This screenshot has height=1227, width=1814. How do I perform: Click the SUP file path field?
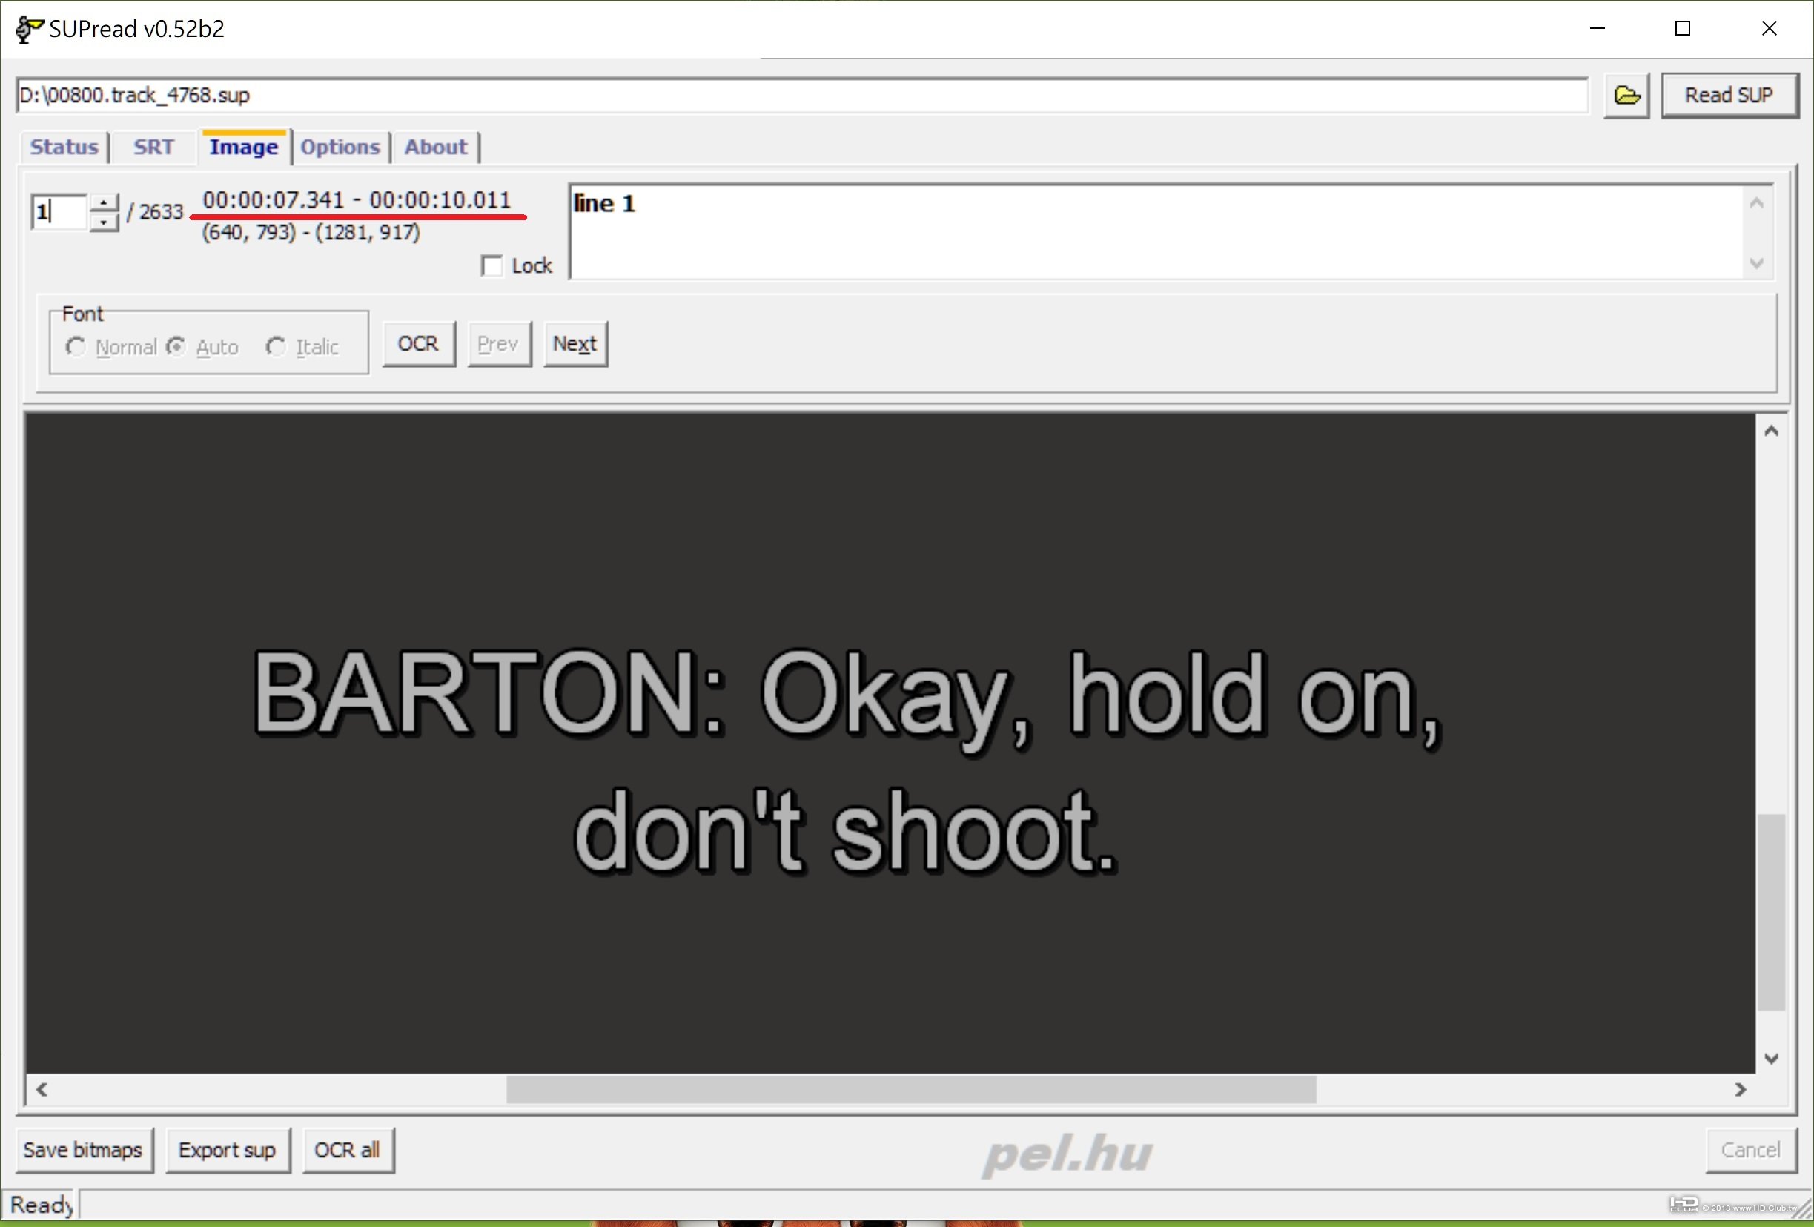pos(801,95)
